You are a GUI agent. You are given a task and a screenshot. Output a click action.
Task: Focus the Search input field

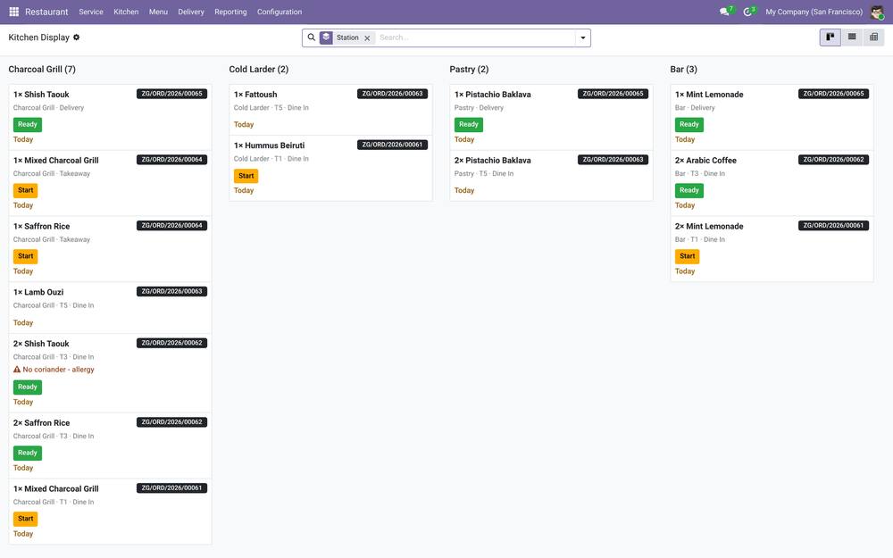point(476,37)
